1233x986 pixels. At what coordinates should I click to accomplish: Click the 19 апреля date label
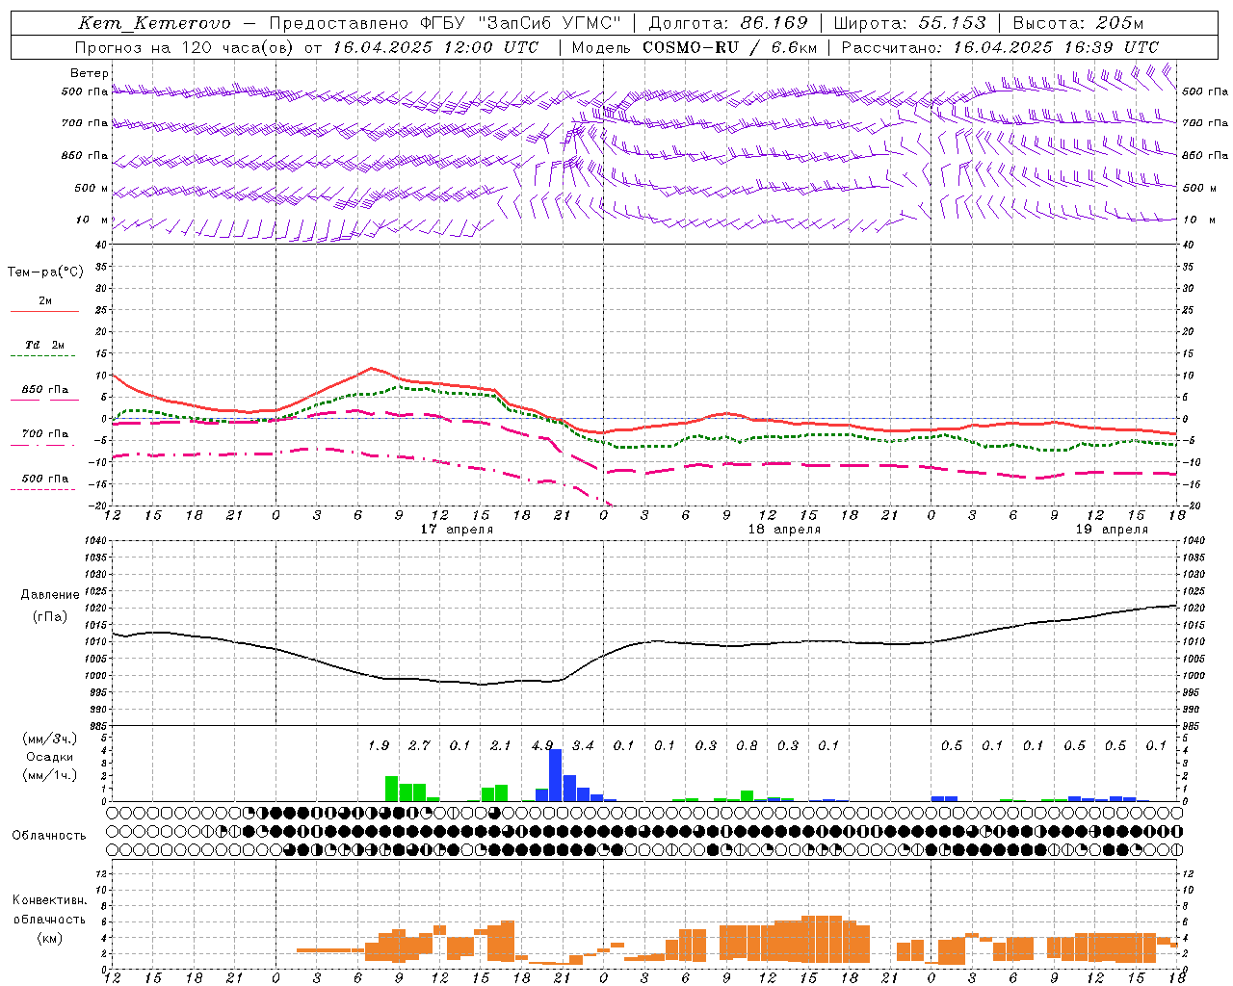coord(1112,530)
